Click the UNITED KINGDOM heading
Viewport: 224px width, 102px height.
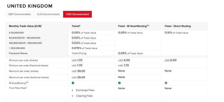click(30, 6)
